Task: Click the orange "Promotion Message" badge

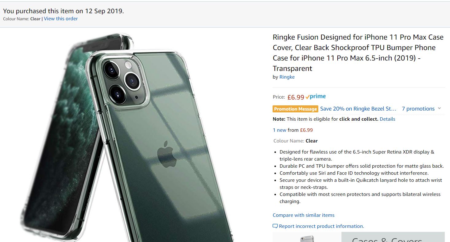Action: 295,109
